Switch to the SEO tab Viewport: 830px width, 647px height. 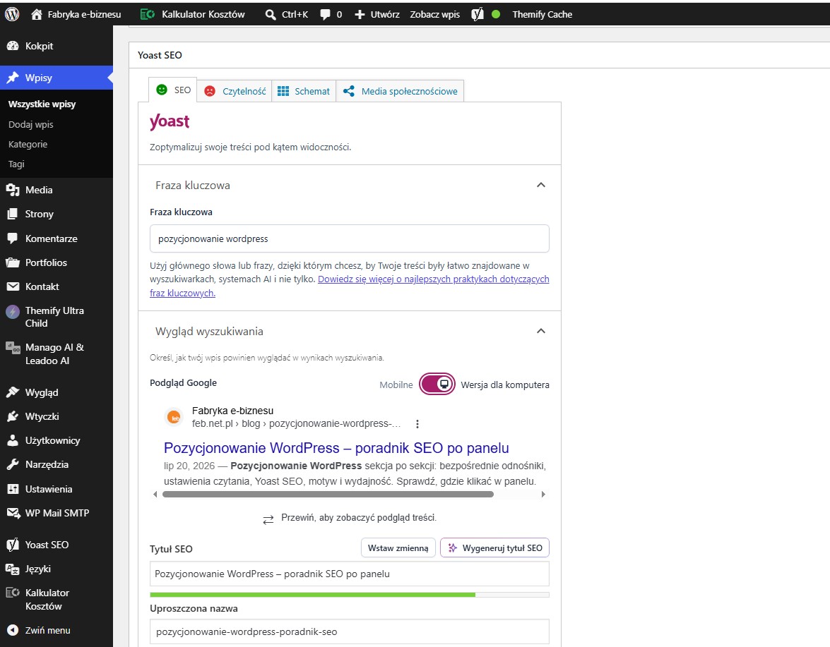coord(173,90)
